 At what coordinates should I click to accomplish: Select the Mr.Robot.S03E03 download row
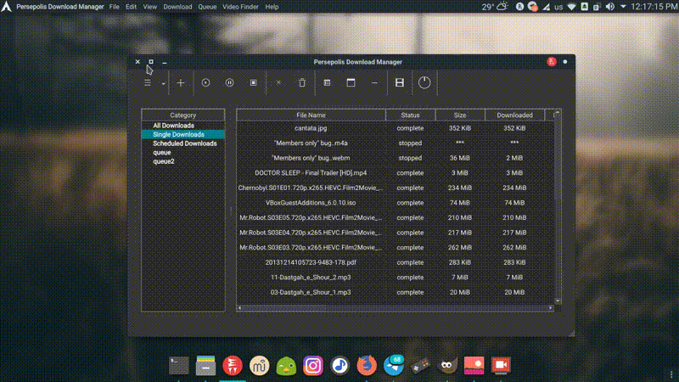point(396,248)
